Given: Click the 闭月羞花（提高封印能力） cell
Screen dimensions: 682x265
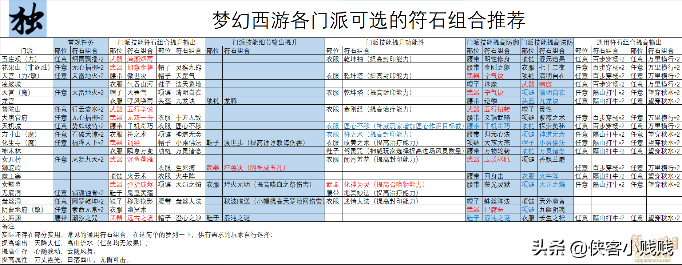Looking at the screenshot, I should 404,159.
